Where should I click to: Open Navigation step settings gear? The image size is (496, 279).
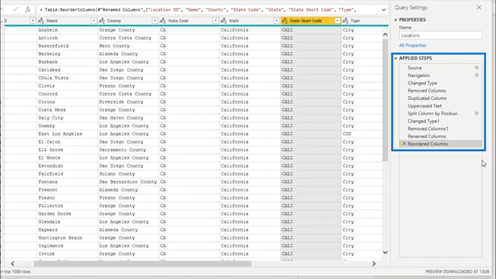coord(476,75)
